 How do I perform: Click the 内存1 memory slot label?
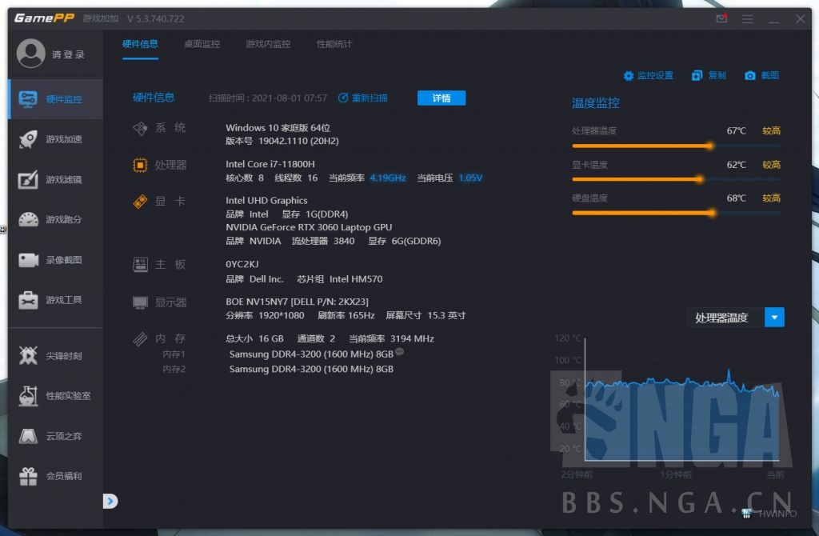[x=174, y=354]
